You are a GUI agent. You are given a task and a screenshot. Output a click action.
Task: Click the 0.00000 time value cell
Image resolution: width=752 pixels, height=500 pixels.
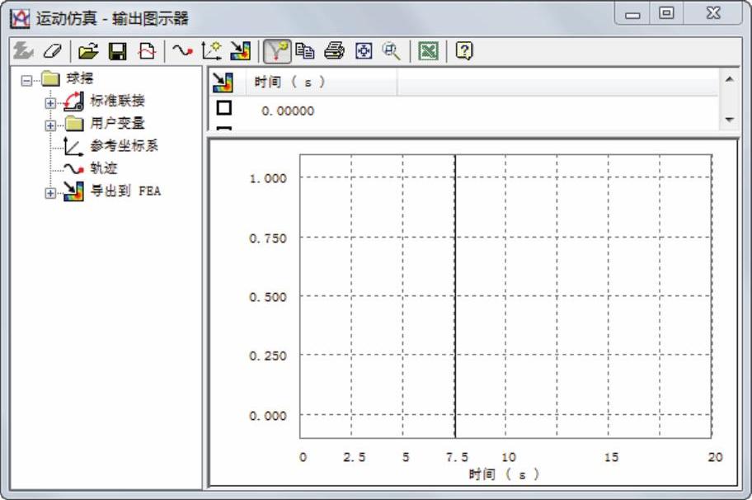[x=288, y=111]
